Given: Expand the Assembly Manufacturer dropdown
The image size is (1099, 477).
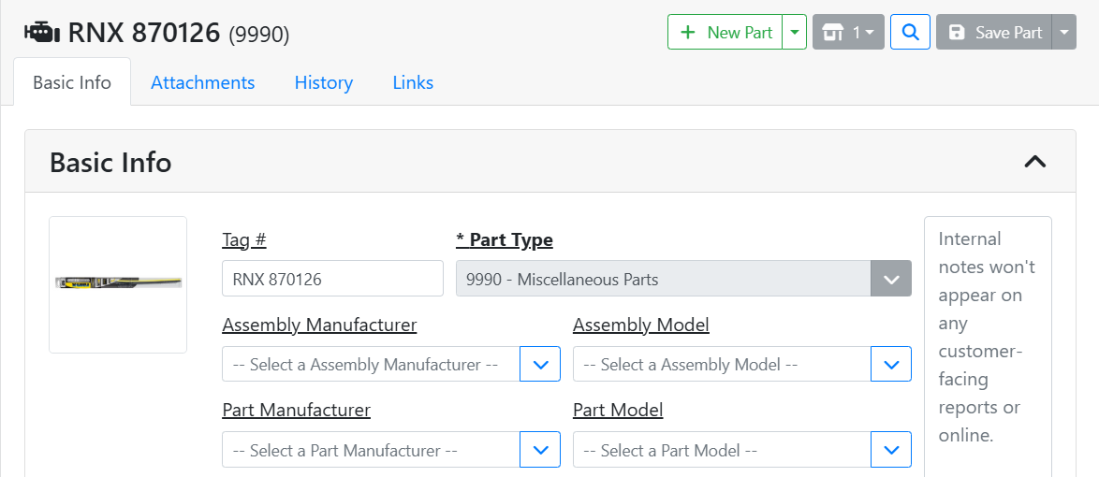Looking at the screenshot, I should [x=540, y=365].
